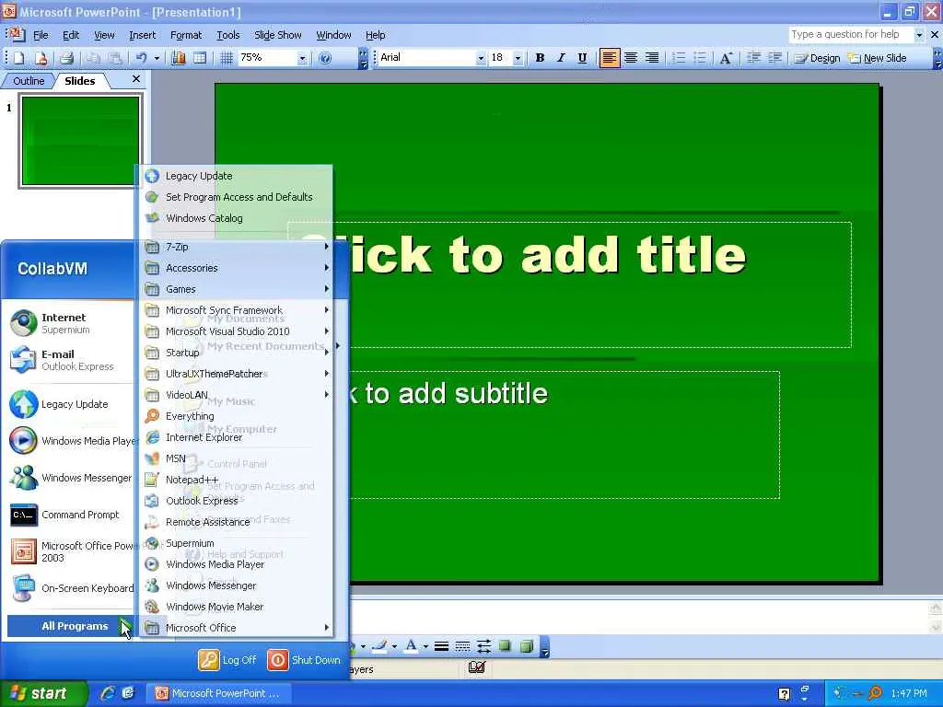Image resolution: width=943 pixels, height=707 pixels.
Task: Open Windows Media Player pinned item
Action: click(71, 441)
